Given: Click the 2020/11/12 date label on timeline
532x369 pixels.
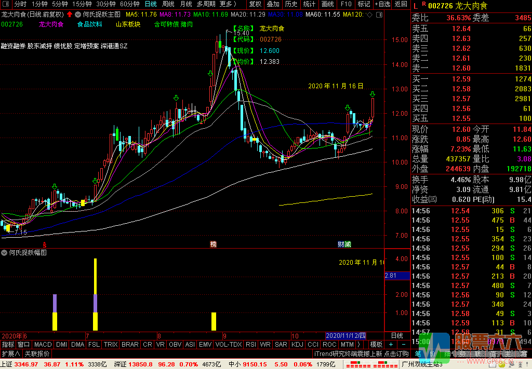Looking at the screenshot, I should tap(345, 336).
